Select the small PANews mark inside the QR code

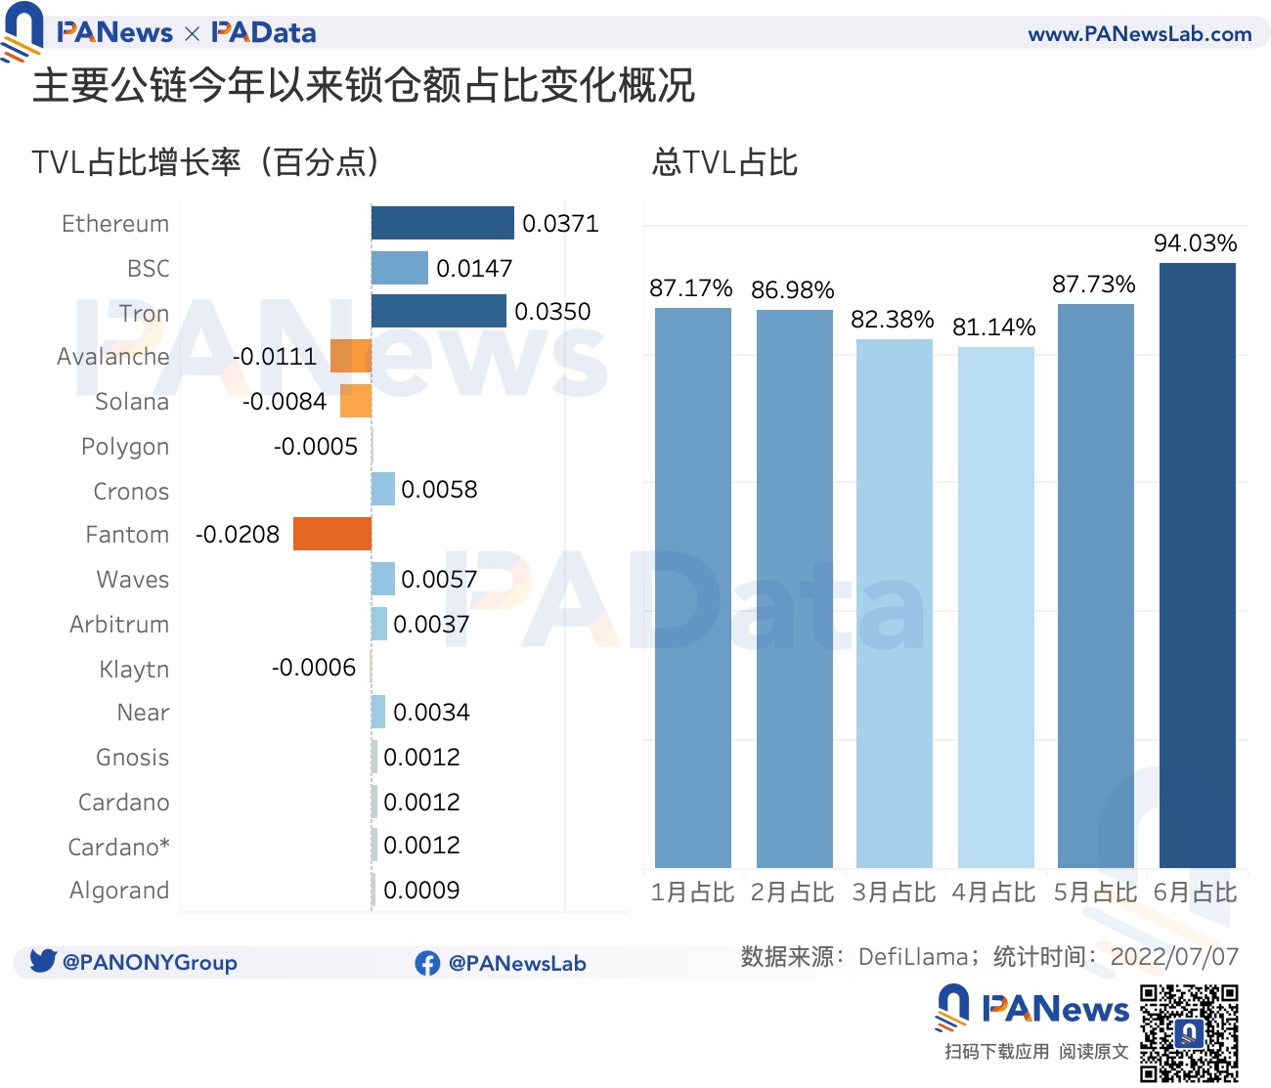1189,1031
